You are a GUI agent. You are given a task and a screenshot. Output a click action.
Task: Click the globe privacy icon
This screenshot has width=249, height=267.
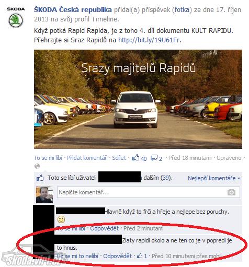pos(37,166)
